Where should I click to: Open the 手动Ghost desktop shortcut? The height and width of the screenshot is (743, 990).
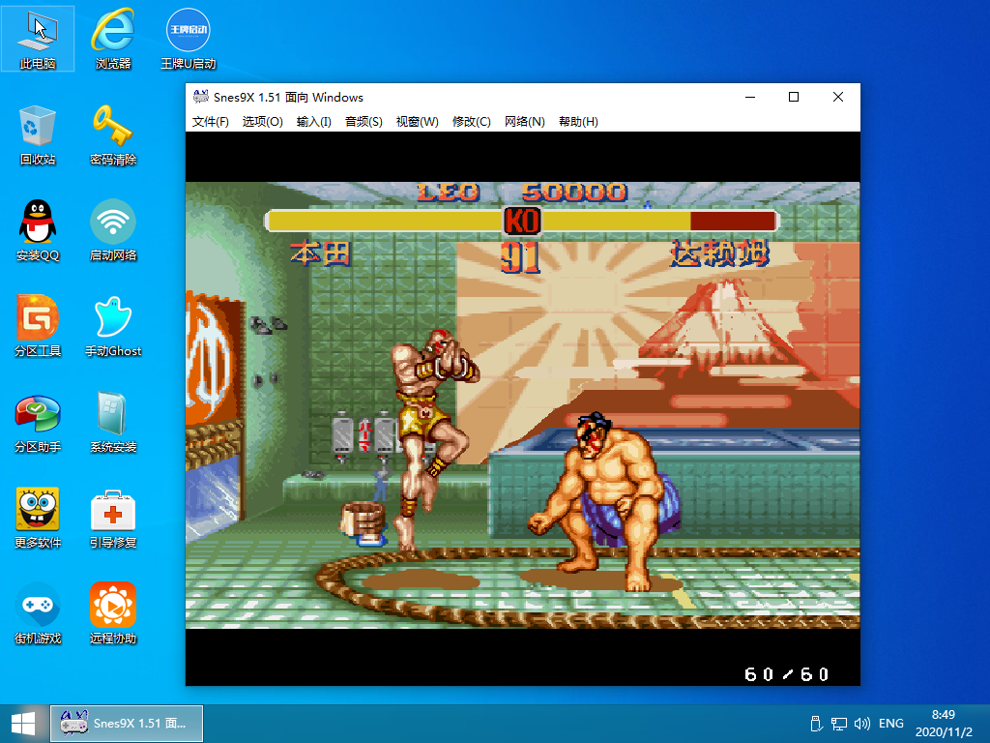(x=113, y=326)
